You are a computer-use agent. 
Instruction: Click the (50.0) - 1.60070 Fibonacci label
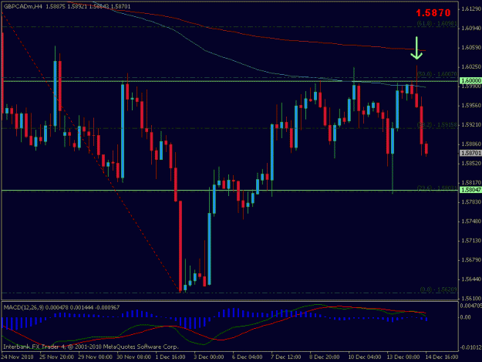click(436, 74)
